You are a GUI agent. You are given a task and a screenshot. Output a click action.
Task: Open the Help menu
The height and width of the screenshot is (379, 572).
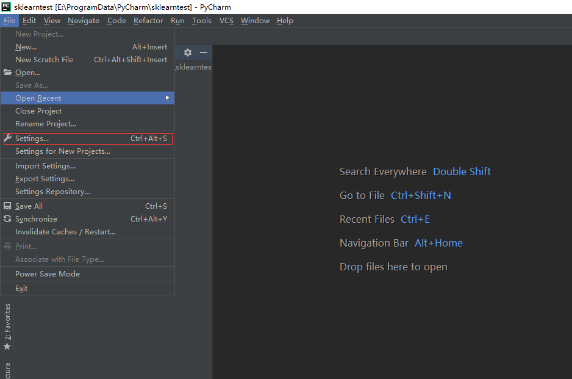click(285, 21)
